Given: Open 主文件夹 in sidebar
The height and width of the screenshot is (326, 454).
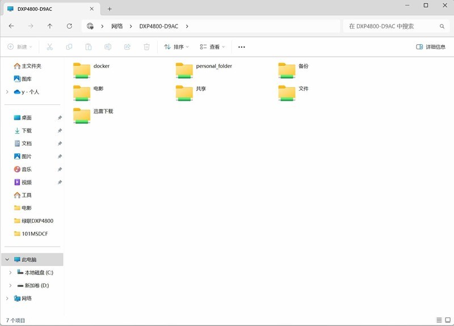Looking at the screenshot, I should coord(27,66).
